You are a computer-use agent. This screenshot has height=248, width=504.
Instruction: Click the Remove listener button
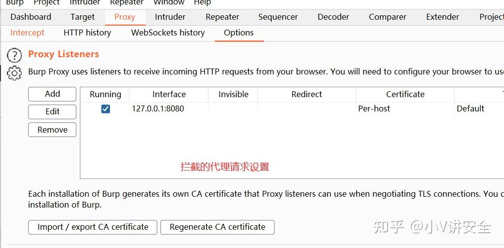52,130
